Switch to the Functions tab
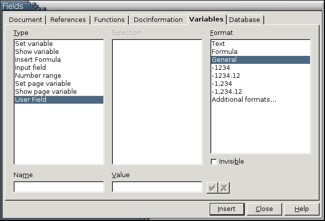 point(109,19)
